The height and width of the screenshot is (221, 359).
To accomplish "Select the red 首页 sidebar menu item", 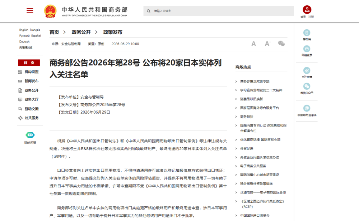I will click(29, 63).
